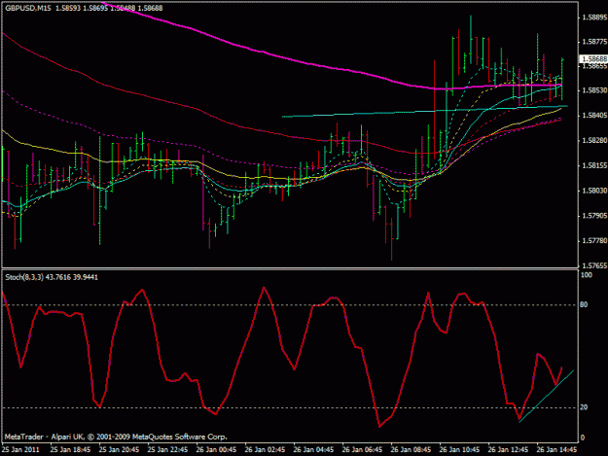Image resolution: width=608 pixels, height=456 pixels.
Task: Click the 1.58530 price scale label
Action: point(594,90)
